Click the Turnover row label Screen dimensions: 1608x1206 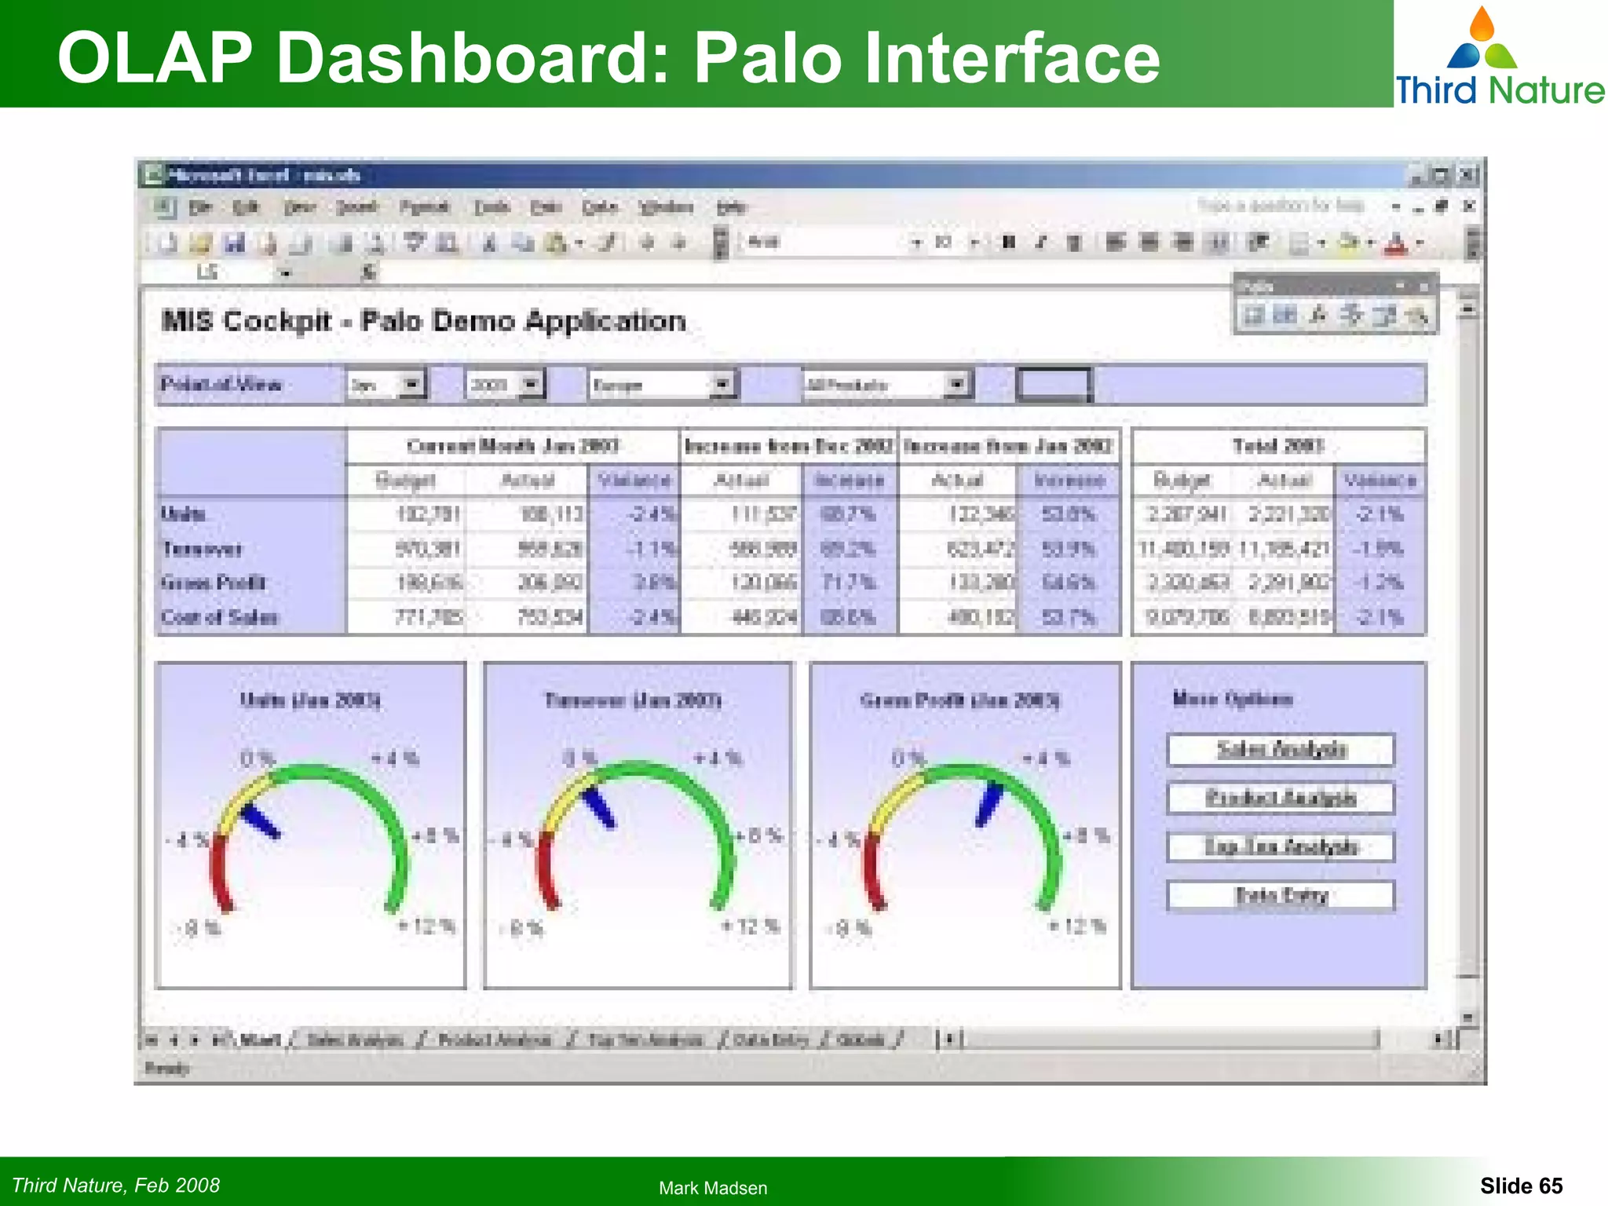202,549
